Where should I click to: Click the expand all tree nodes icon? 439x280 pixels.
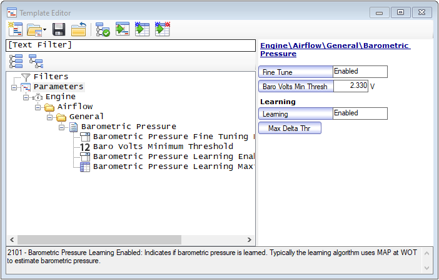tap(16, 60)
